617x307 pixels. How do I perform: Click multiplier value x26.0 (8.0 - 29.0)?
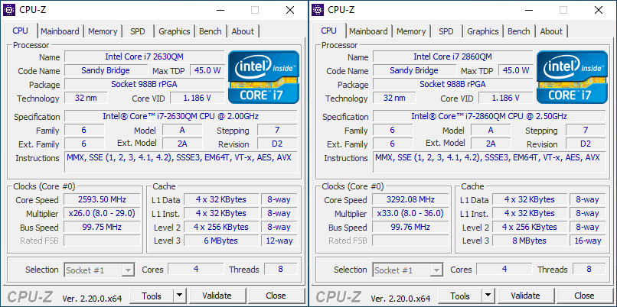[102, 213]
